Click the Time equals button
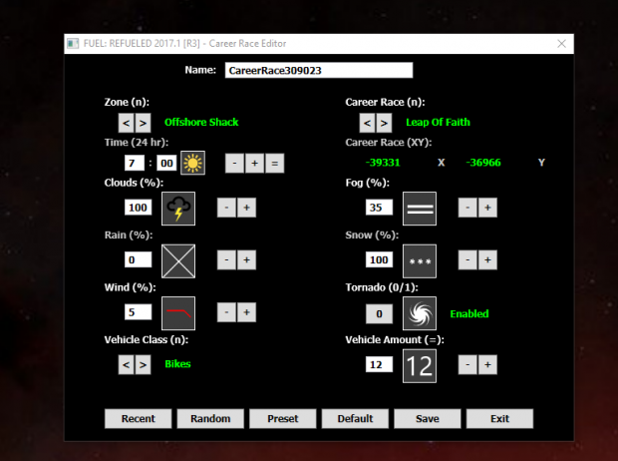Image resolution: width=618 pixels, height=461 pixels. (x=275, y=163)
